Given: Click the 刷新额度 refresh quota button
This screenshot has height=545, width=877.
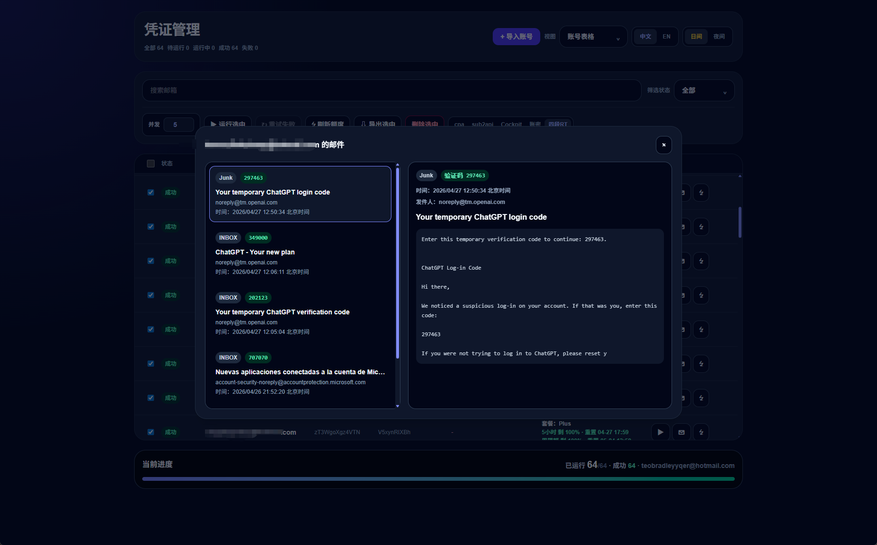Looking at the screenshot, I should click(327, 123).
